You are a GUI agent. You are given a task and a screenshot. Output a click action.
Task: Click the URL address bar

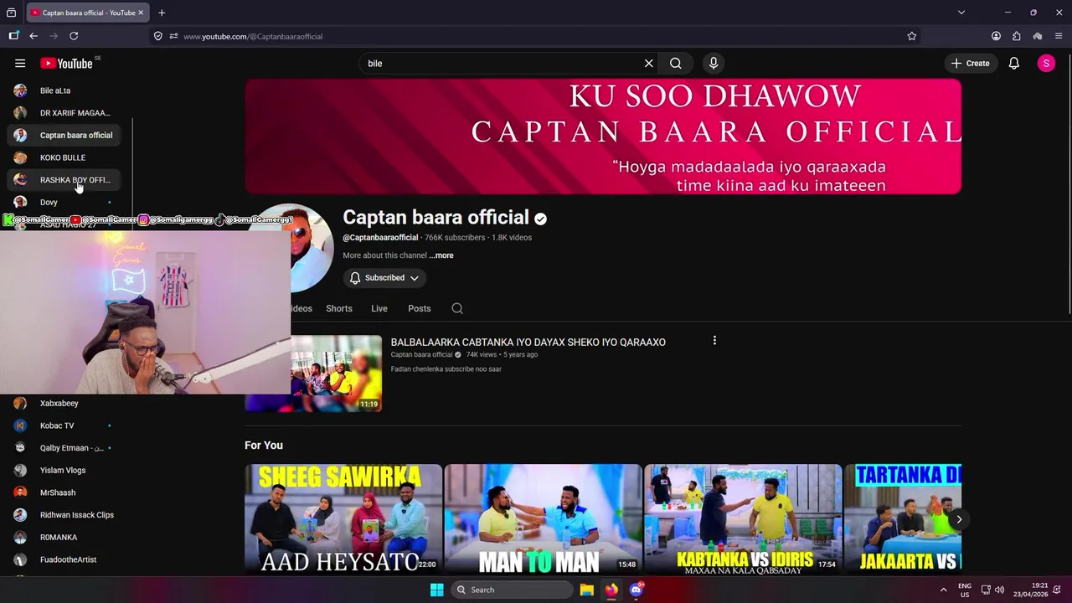536,36
